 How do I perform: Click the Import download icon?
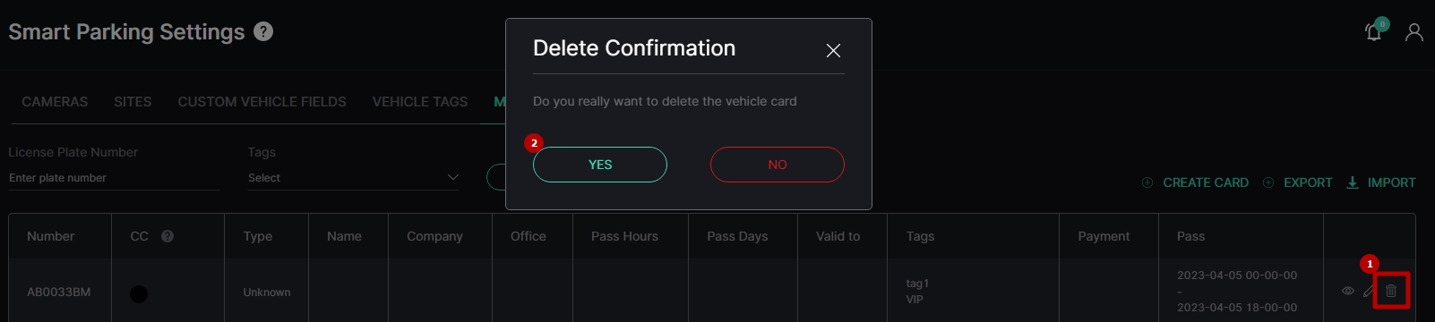tap(1353, 182)
